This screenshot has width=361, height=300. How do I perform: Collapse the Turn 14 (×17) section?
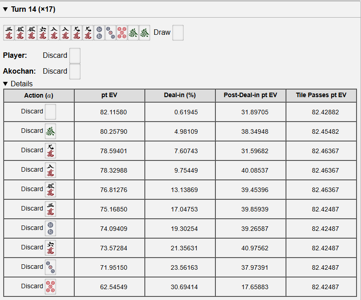point(5,9)
